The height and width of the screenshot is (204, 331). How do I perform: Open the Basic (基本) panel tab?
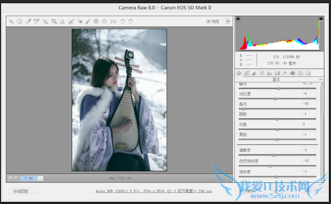[x=239, y=73]
